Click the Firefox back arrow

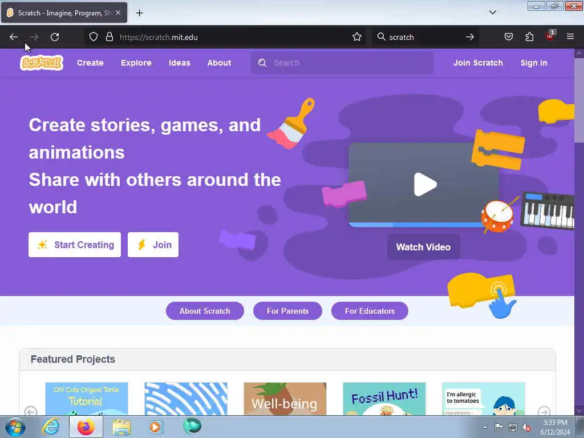(x=14, y=37)
